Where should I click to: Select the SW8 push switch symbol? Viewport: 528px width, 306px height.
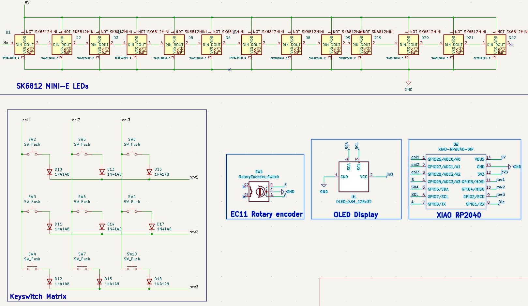click(132, 153)
